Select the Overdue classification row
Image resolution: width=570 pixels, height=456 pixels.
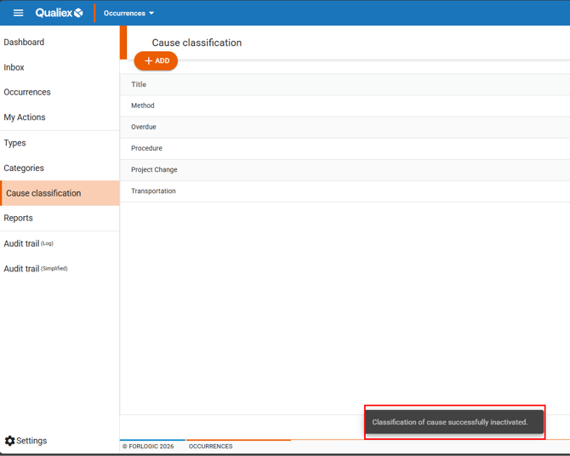coord(144,127)
